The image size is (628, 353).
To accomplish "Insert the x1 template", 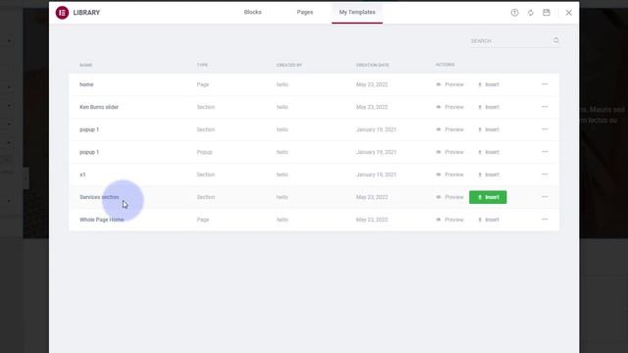I will (x=489, y=175).
